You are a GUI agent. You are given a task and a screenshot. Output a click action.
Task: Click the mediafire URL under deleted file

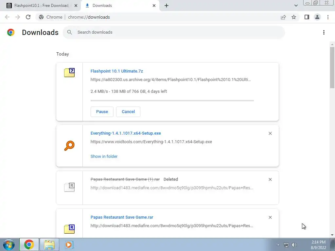point(172,188)
